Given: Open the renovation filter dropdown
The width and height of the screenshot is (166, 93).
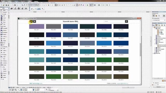Looking at the screenshot, I should (x=159, y=20).
